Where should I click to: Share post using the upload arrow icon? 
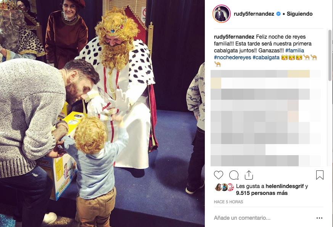(249, 175)
